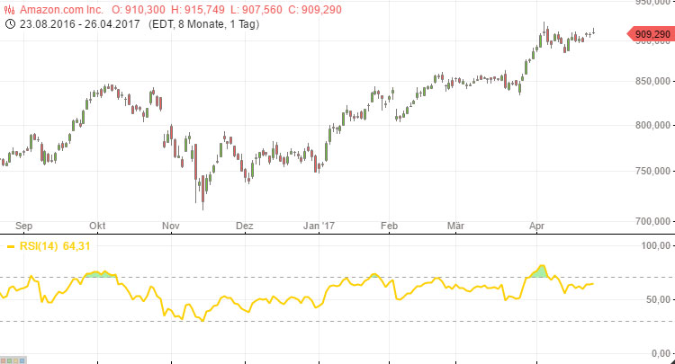
Task: Click the Mär month label
Action: click(455, 226)
